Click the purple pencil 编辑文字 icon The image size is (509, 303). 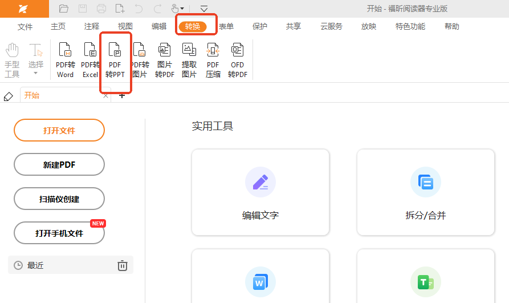pyautogui.click(x=260, y=182)
